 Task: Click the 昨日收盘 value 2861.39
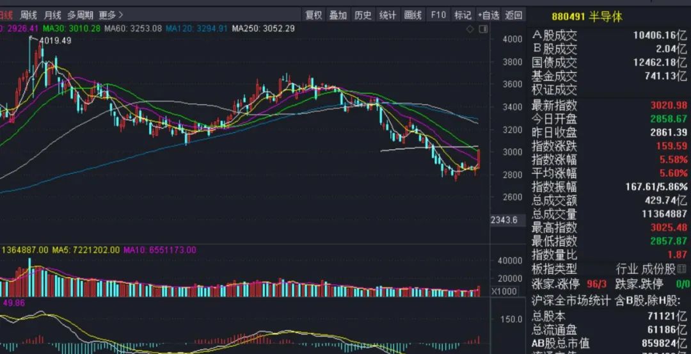(x=669, y=133)
